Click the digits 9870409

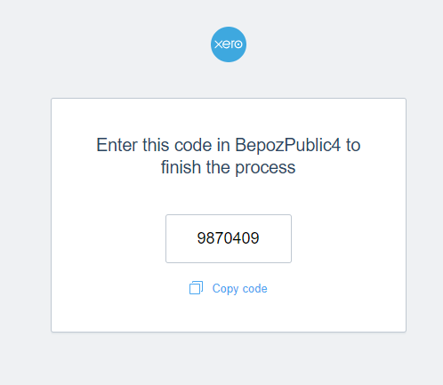[x=228, y=238]
